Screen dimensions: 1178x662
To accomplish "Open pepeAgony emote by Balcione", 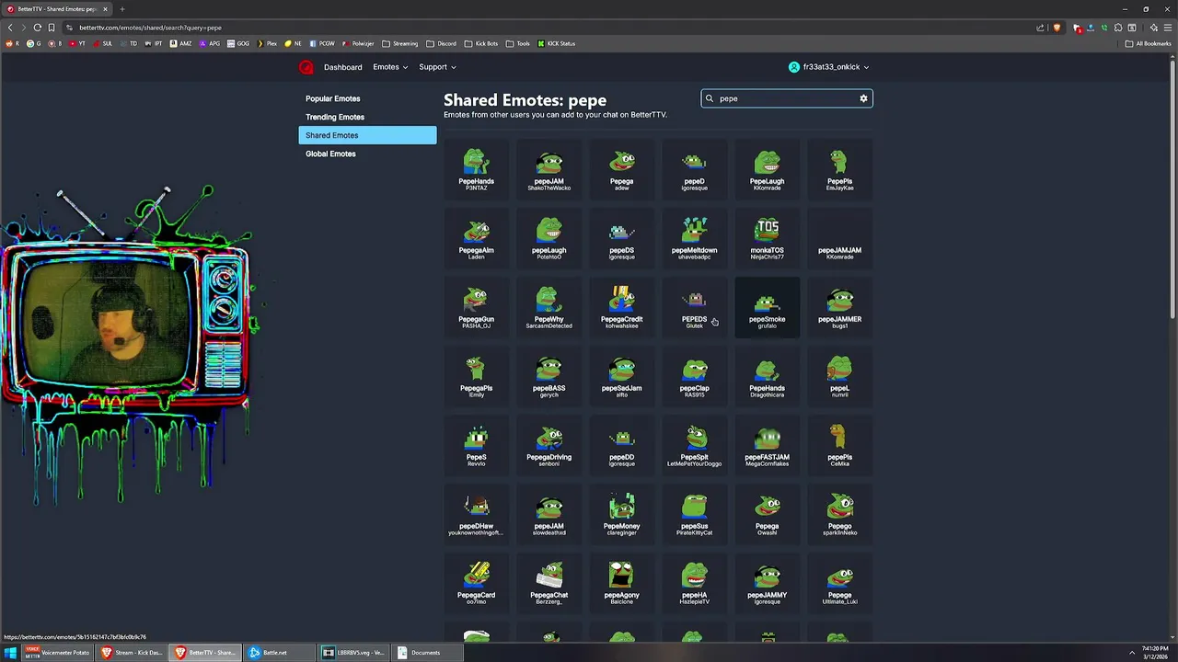I will coord(621,582).
